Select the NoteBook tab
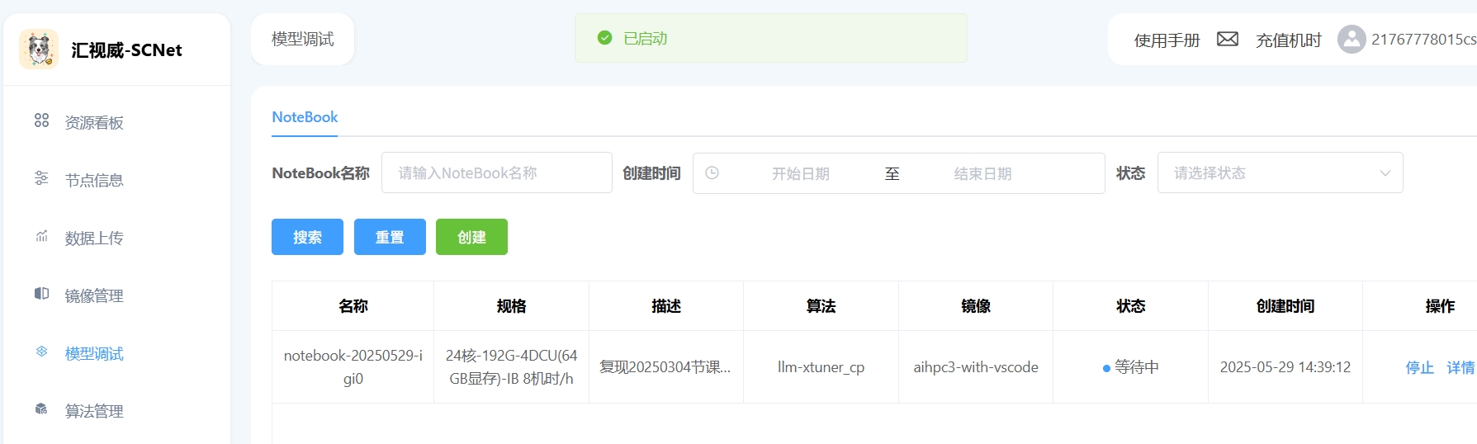The width and height of the screenshot is (1477, 444). point(305,117)
